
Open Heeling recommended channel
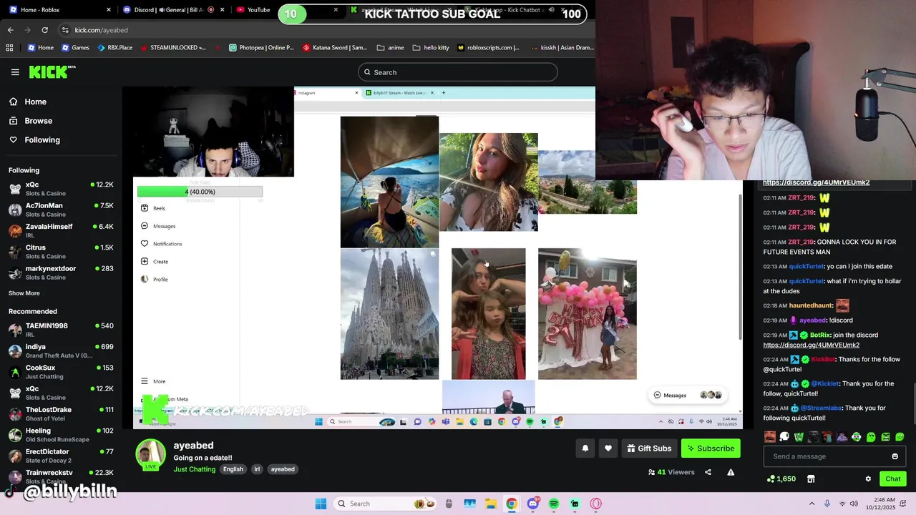coord(61,435)
